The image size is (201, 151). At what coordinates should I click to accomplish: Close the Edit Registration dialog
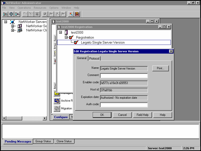[171, 51]
